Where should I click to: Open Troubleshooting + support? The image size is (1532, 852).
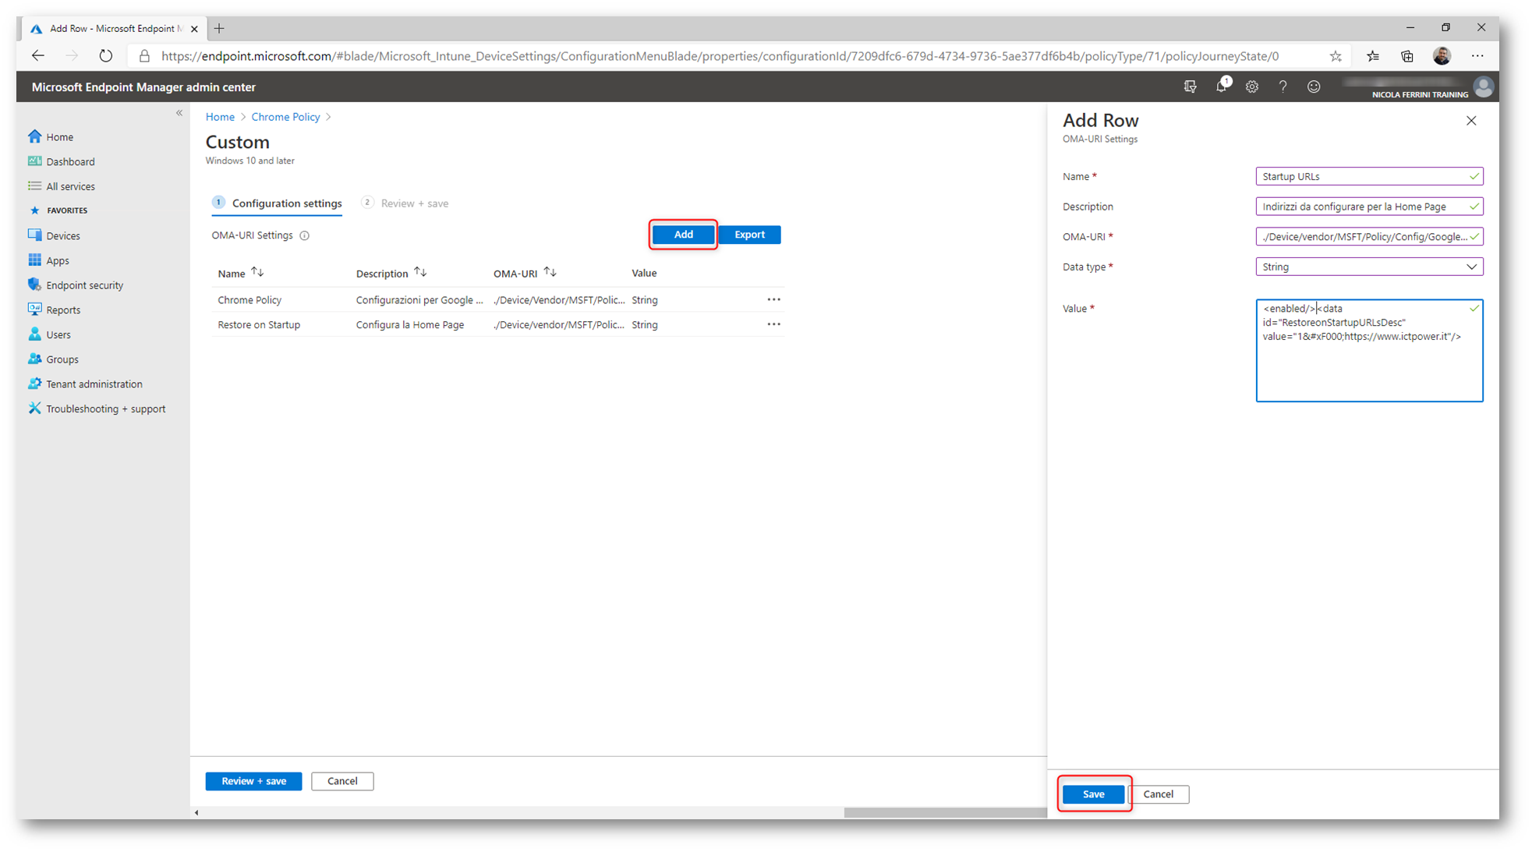pyautogui.click(x=105, y=408)
